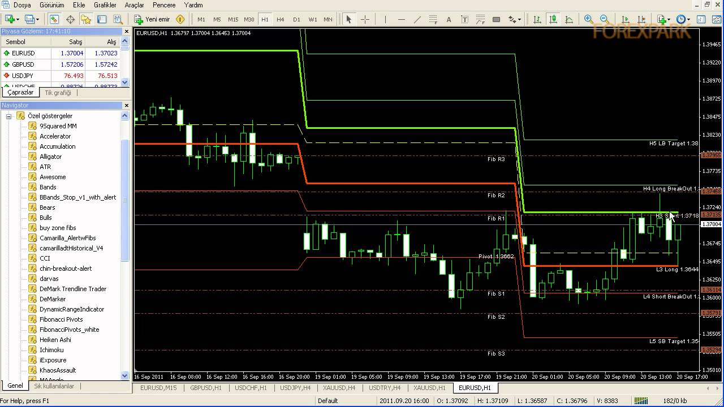Toggle the Navigator panel star-folder icon
The image size is (724, 407).
coord(86,19)
